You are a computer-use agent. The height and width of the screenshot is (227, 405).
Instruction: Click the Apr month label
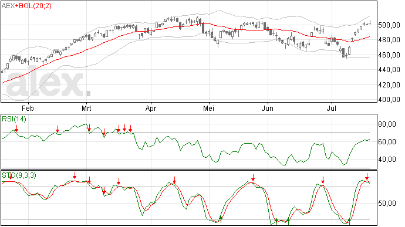[x=151, y=108]
